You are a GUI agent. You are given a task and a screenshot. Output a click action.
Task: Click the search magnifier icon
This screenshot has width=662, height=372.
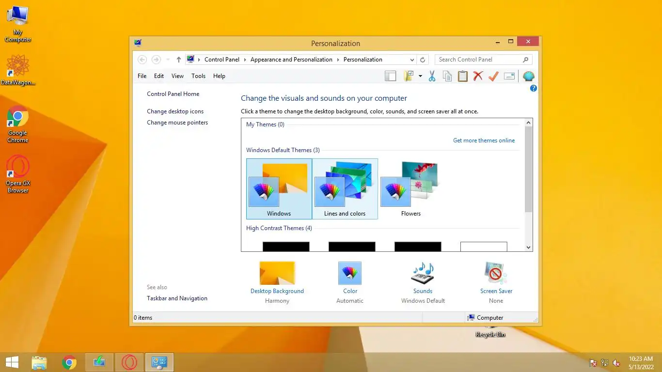[526, 60]
